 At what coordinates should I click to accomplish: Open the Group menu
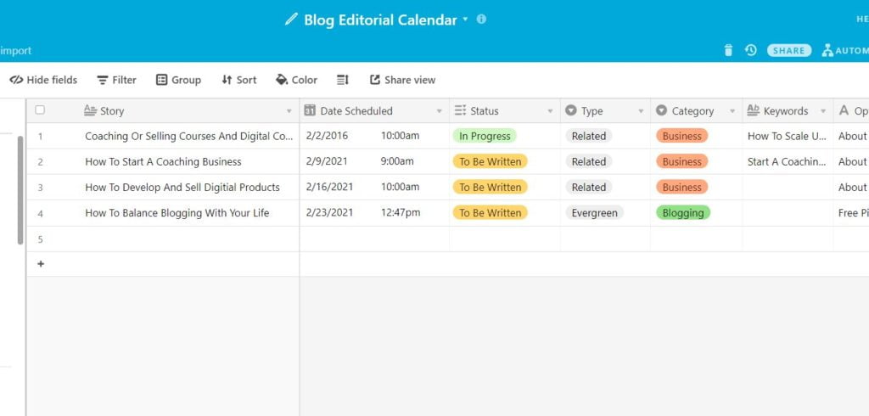point(178,80)
